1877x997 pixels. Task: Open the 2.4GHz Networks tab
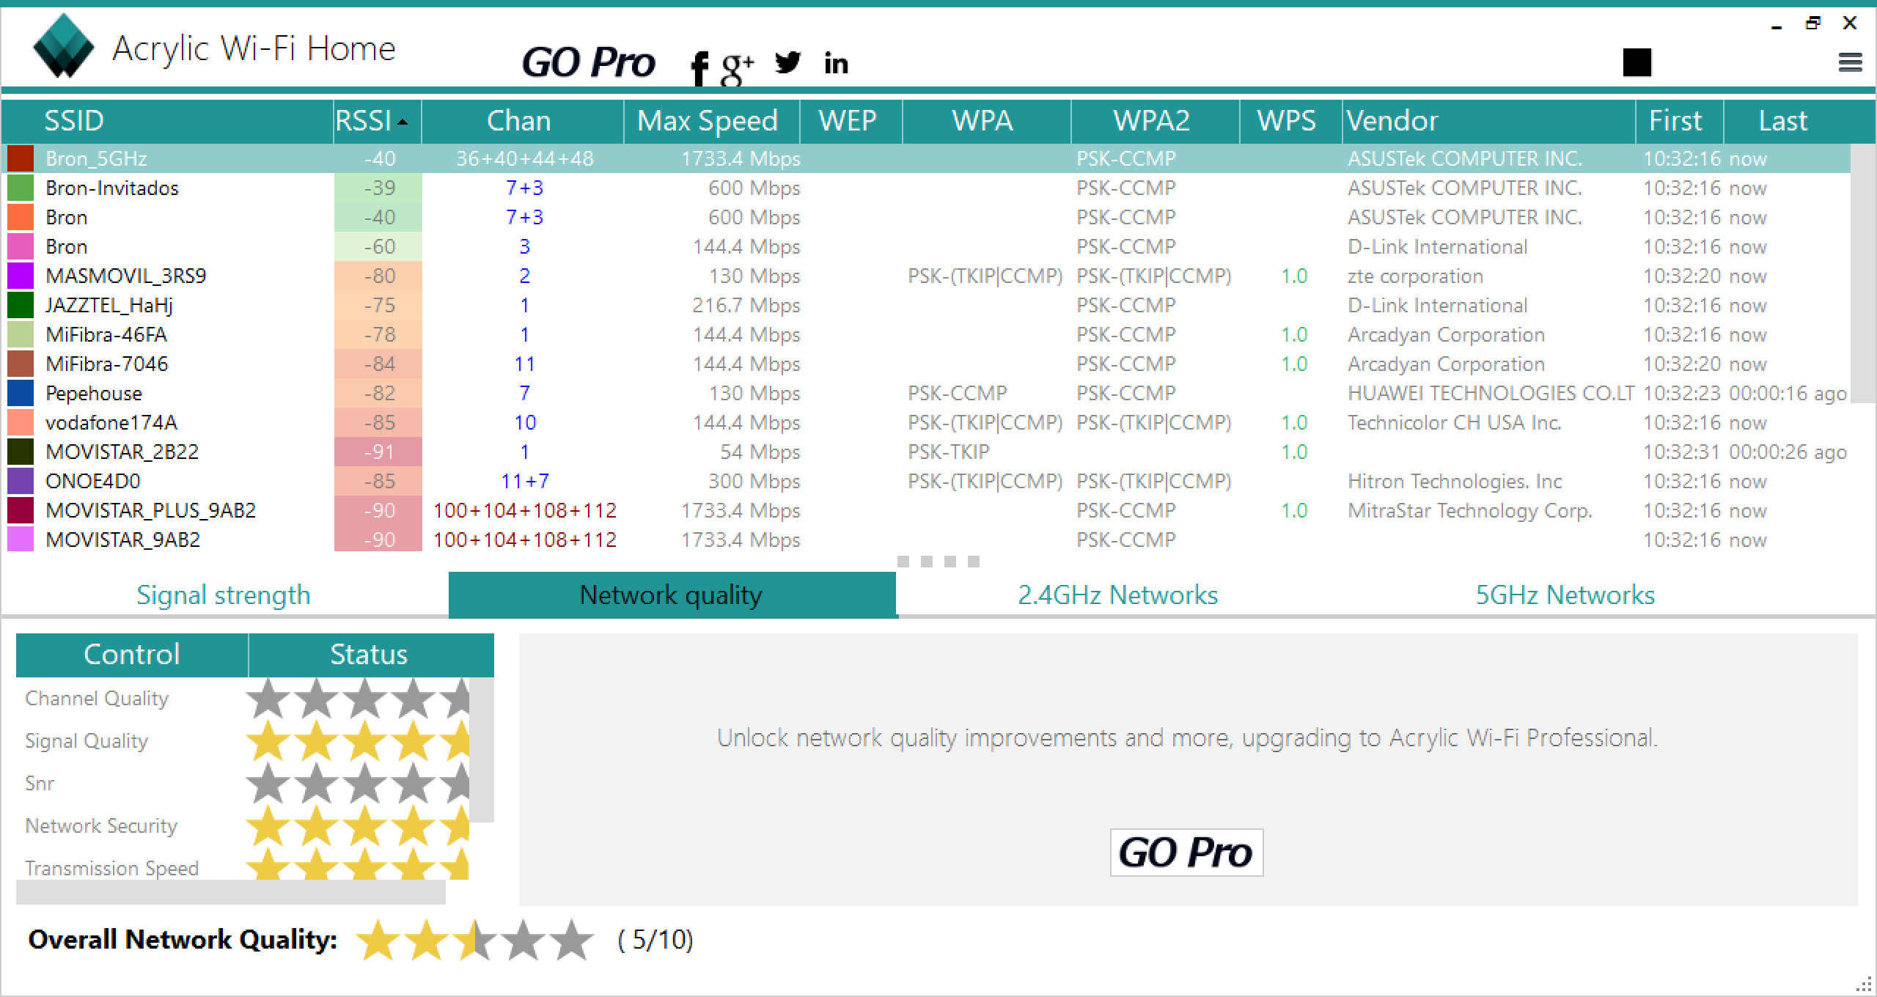(1117, 595)
